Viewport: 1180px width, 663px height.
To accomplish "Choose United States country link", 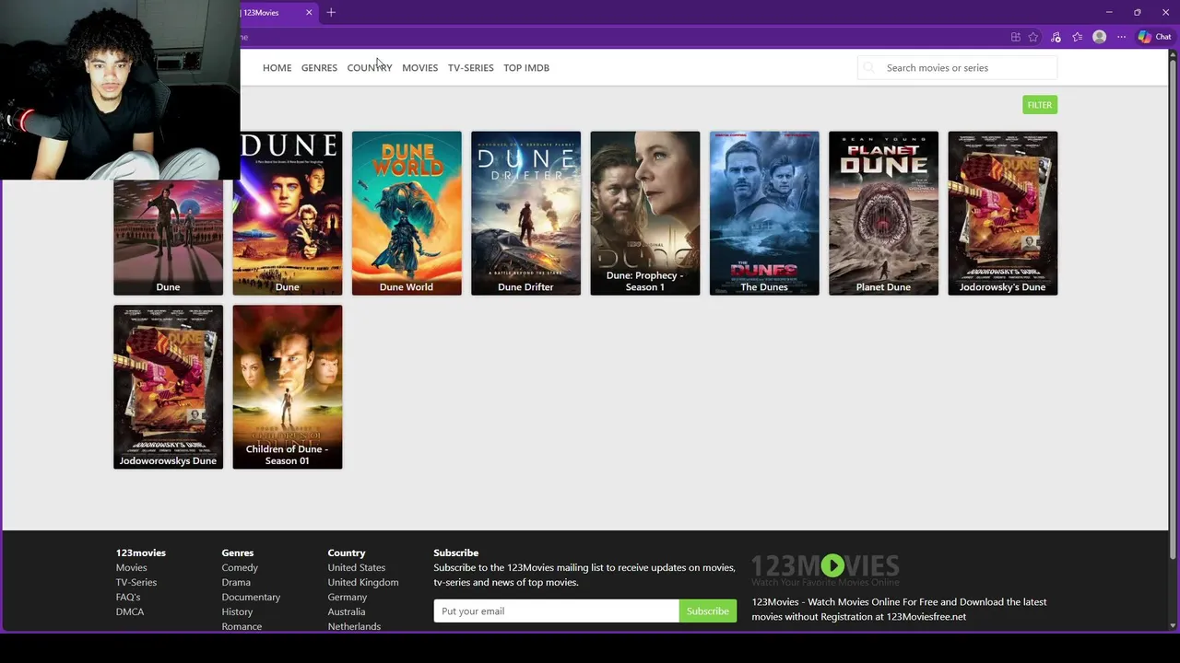I will (x=356, y=567).
